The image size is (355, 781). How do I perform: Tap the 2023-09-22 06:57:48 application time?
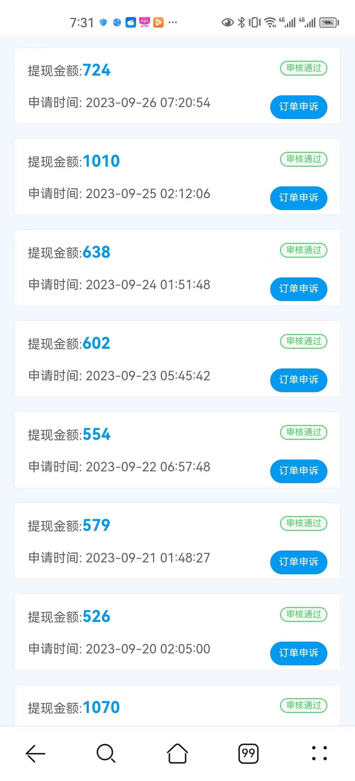tap(148, 467)
